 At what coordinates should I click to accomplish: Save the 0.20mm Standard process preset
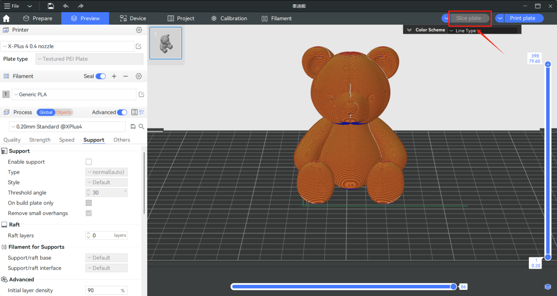[x=133, y=127]
